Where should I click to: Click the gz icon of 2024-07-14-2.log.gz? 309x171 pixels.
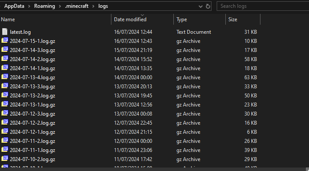5,58
